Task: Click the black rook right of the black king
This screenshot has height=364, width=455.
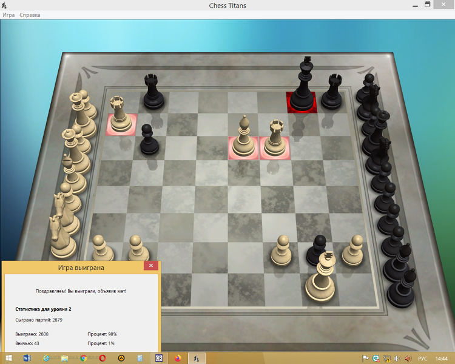Action: pos(332,93)
